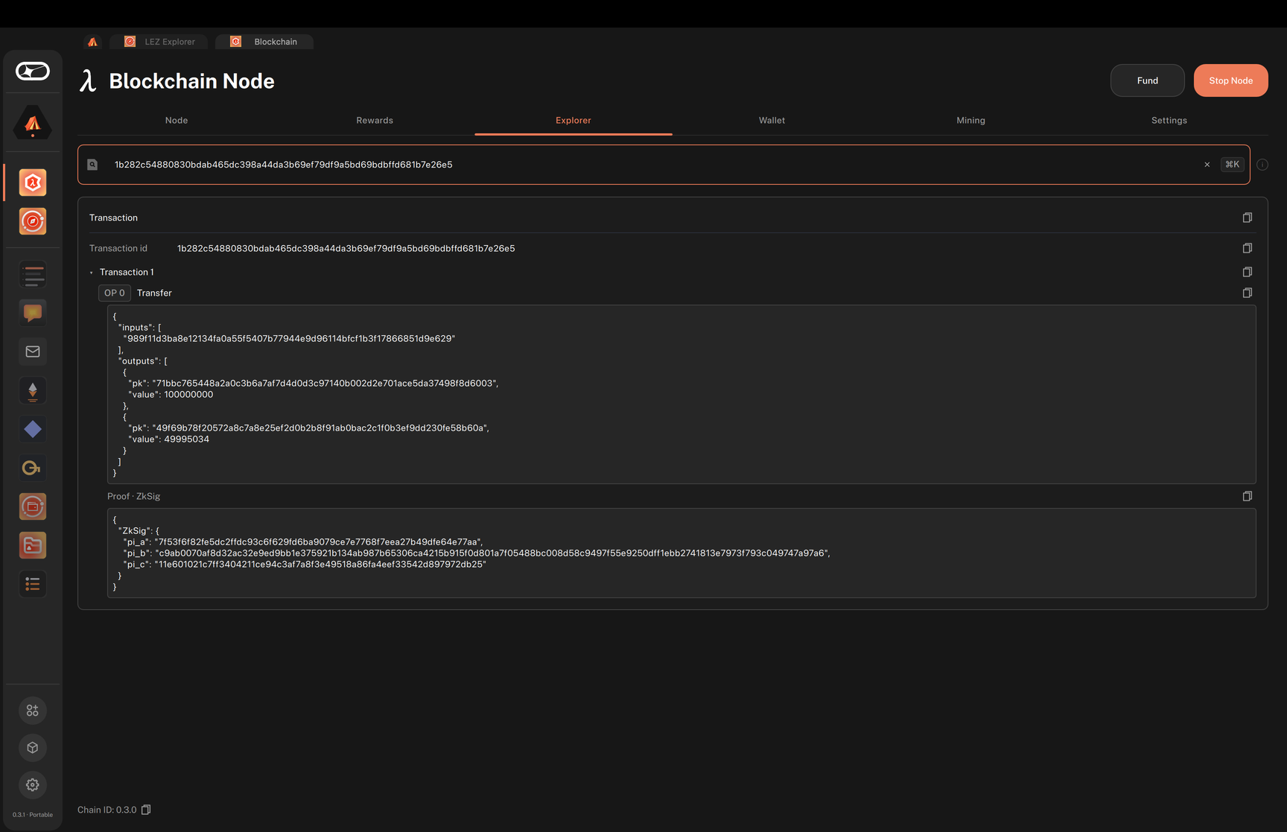This screenshot has width=1287, height=832.
Task: Click the Stop Node button
Action: tap(1231, 80)
